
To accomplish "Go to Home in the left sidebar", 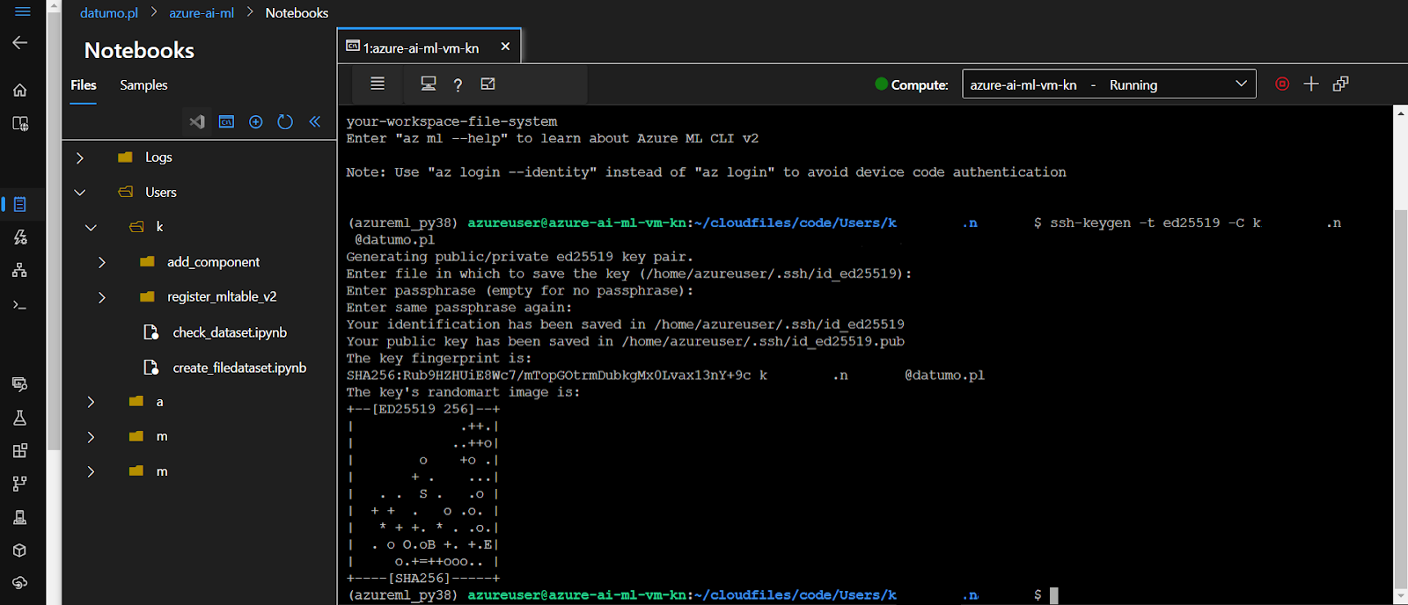I will pos(19,90).
